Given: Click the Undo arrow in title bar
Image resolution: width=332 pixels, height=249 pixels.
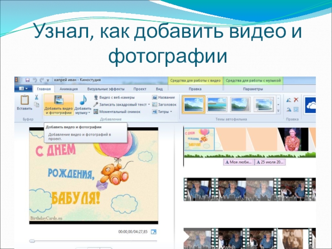Looking at the screenshot, I should (35, 80).
